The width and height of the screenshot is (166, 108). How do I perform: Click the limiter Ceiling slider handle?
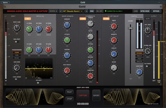[130, 28]
